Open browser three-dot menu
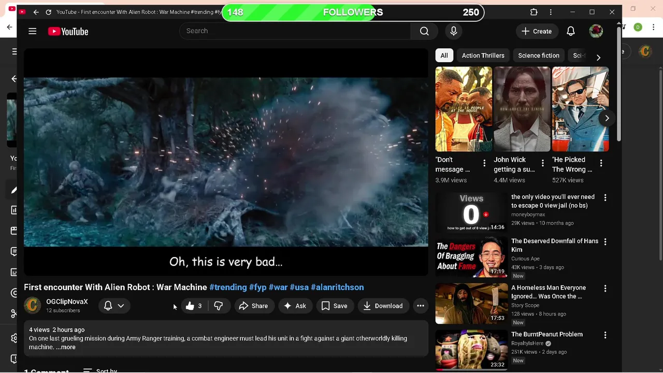The width and height of the screenshot is (663, 373). pos(551,12)
